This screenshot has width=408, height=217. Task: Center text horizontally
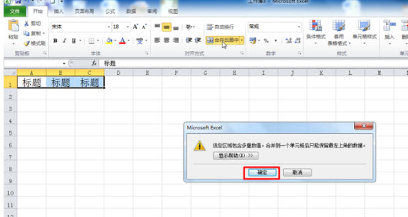(167, 40)
